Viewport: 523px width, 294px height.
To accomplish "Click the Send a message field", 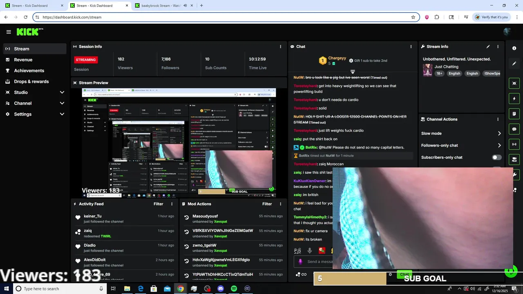I will coord(313,262).
